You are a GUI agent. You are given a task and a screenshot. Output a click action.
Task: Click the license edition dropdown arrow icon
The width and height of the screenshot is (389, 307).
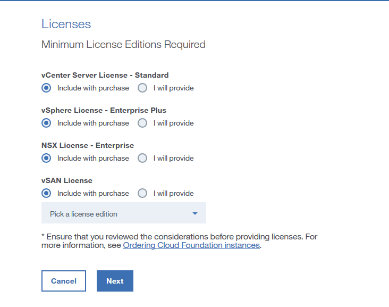[x=195, y=214]
